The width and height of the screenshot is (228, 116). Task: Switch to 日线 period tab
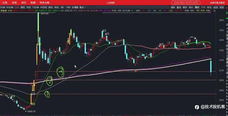(x=16, y=7)
